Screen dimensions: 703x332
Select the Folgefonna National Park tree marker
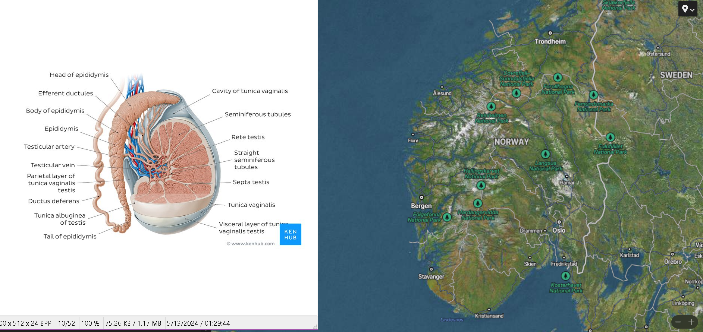coord(447,217)
